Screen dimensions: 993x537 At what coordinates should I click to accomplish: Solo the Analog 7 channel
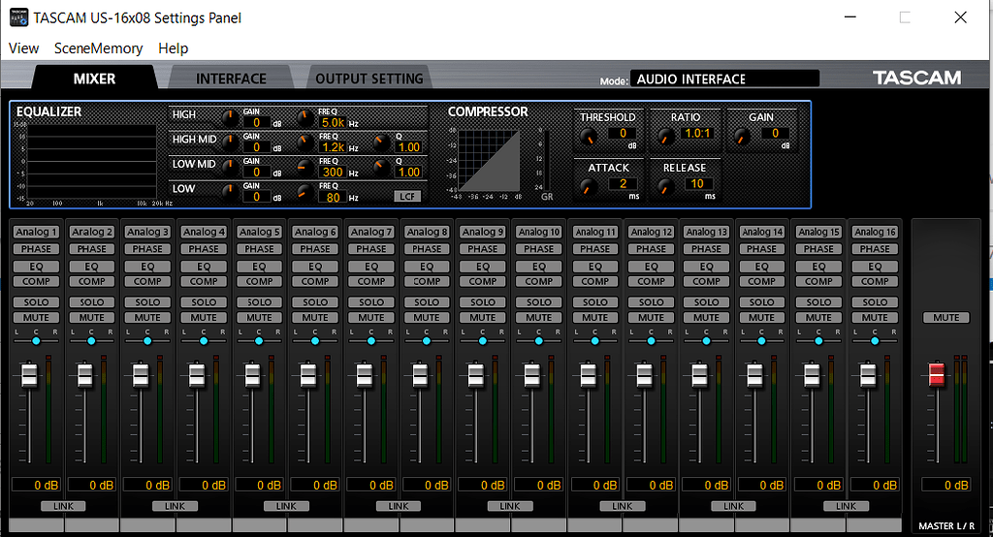pos(371,302)
